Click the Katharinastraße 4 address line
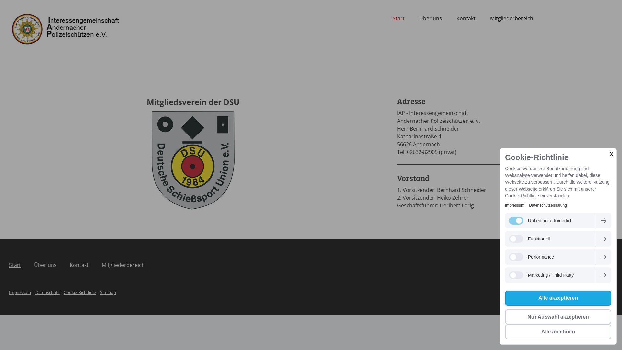The height and width of the screenshot is (350, 622). click(419, 136)
